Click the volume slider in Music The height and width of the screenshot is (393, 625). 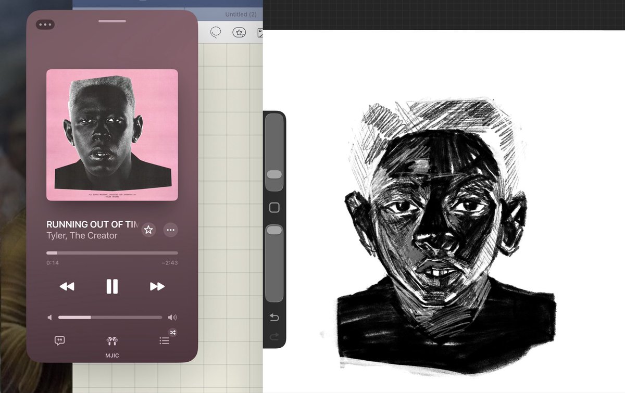tap(110, 317)
